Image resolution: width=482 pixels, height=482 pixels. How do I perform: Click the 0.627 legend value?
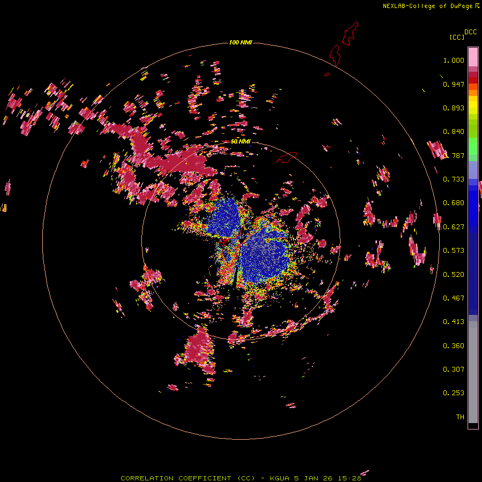click(x=454, y=227)
